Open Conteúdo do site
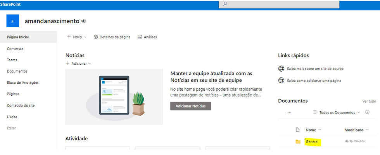Screen dimensions: 380x155 [21, 105]
